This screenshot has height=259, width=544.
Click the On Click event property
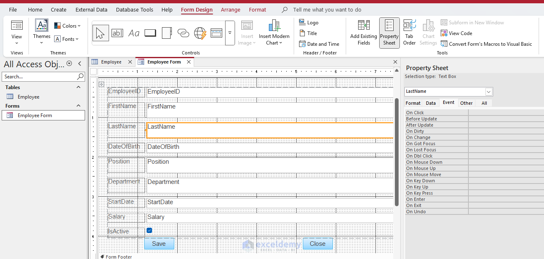coord(474,113)
